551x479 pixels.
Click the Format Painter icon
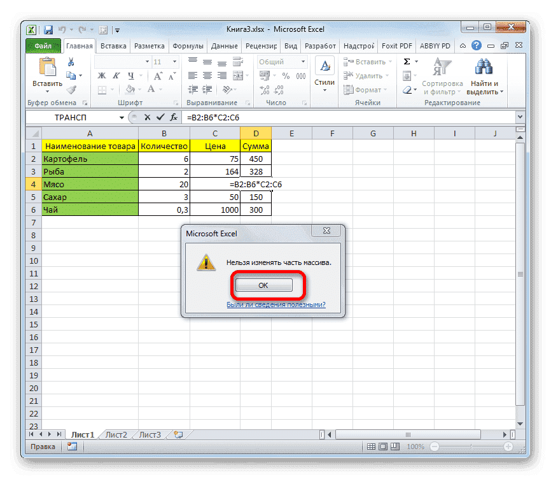[x=71, y=90]
